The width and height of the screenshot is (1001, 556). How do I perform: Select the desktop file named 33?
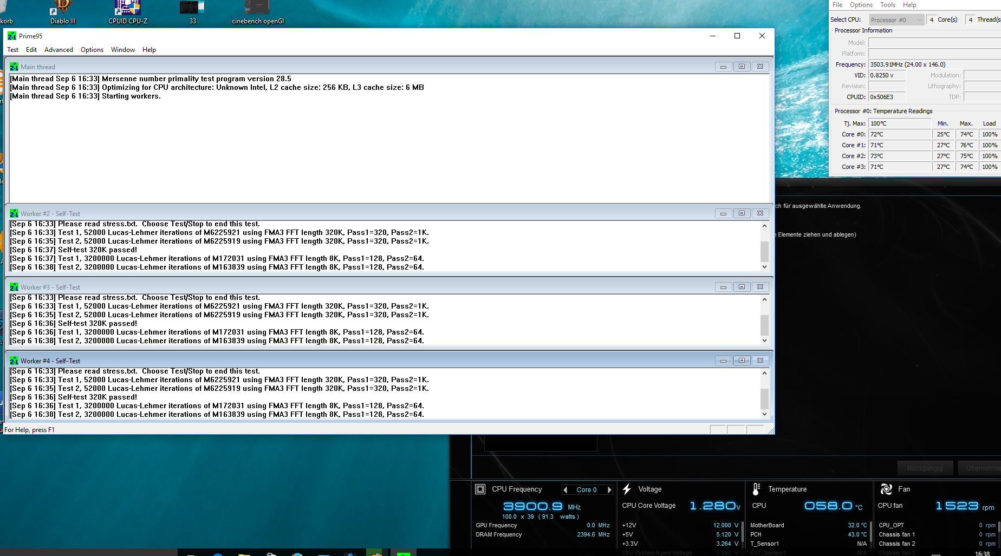pos(192,12)
